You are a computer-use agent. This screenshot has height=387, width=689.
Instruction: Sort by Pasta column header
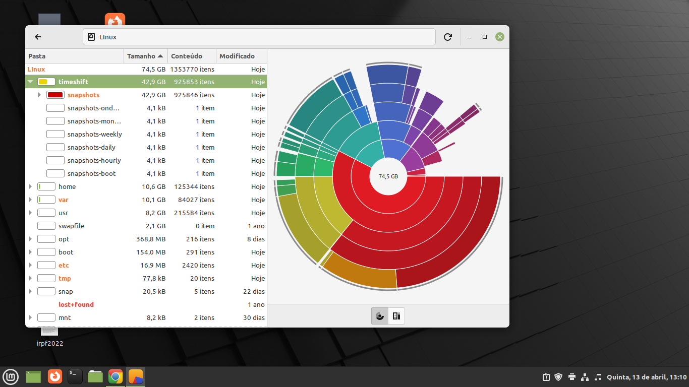(75, 56)
